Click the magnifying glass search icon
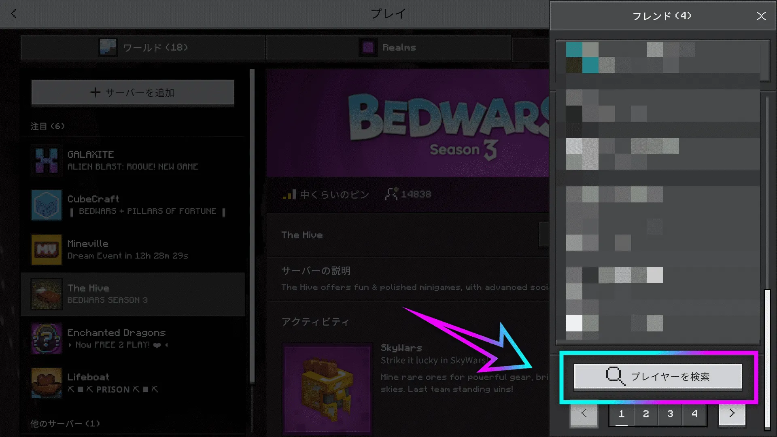 click(615, 376)
